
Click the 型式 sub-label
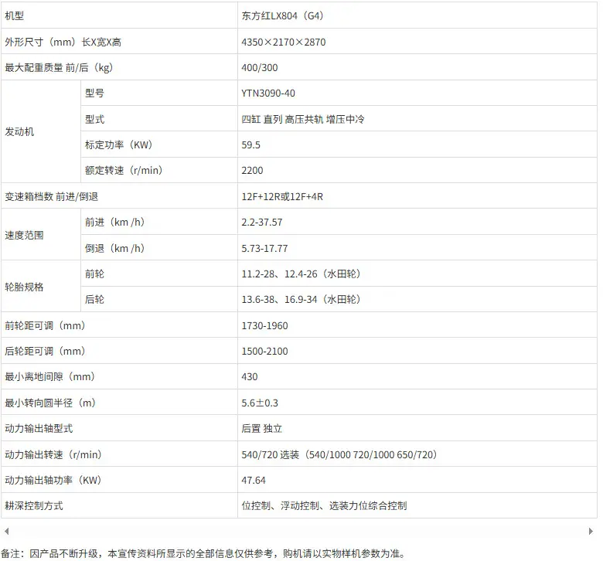(x=94, y=119)
